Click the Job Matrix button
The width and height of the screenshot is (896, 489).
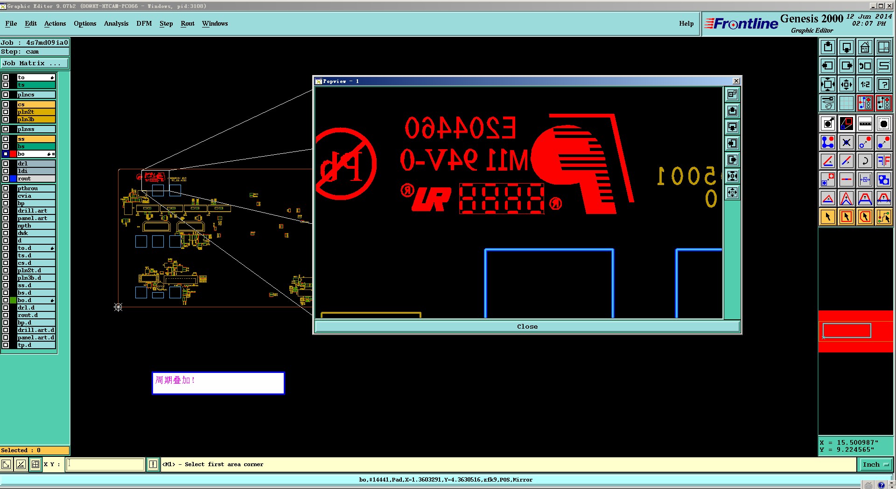point(35,63)
